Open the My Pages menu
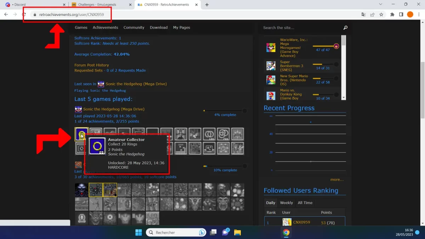 point(182,28)
